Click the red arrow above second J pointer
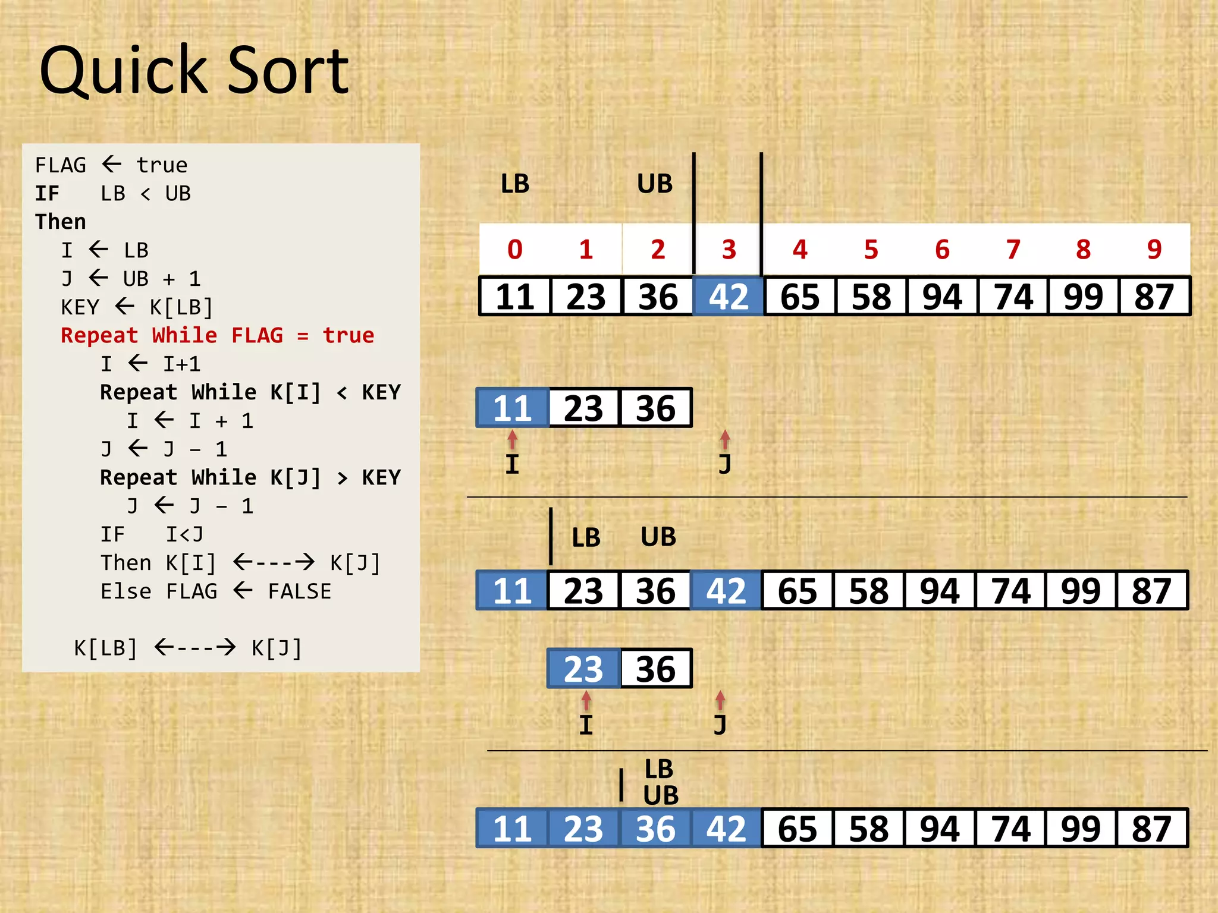Viewport: 1218px width, 913px height. click(x=720, y=701)
